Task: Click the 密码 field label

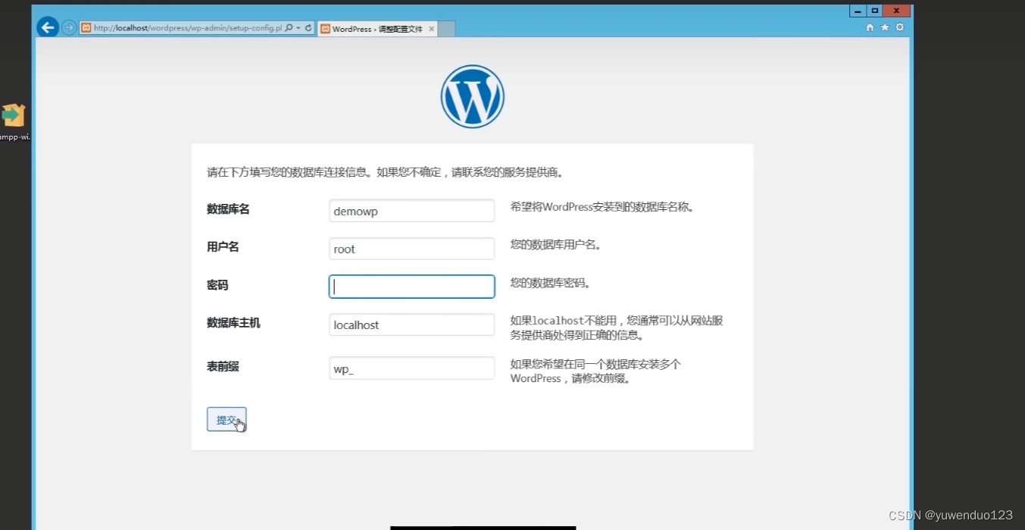Action: coord(217,285)
